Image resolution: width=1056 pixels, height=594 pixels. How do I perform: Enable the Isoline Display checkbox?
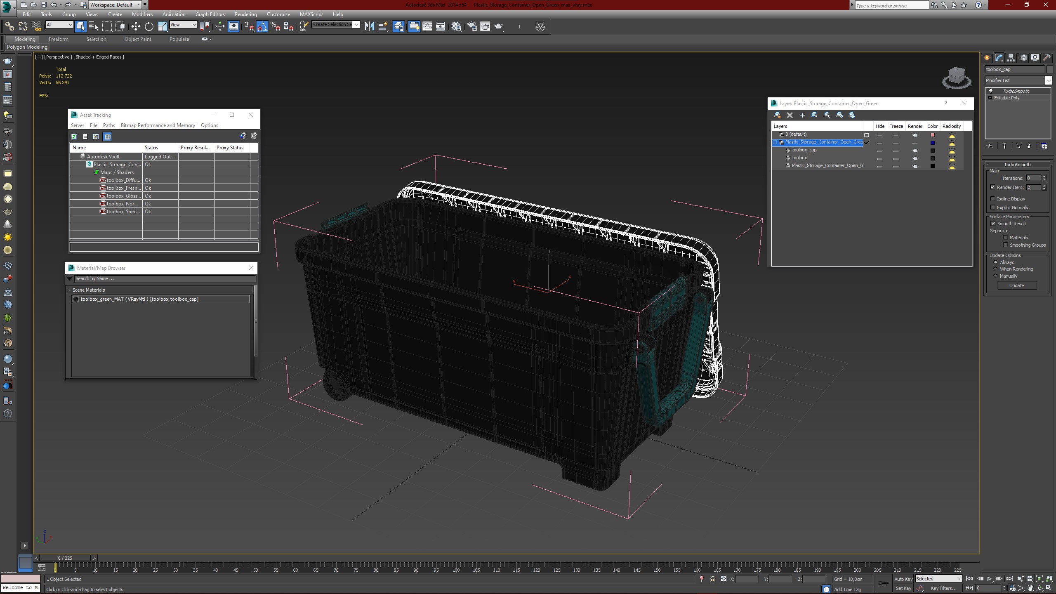point(993,199)
